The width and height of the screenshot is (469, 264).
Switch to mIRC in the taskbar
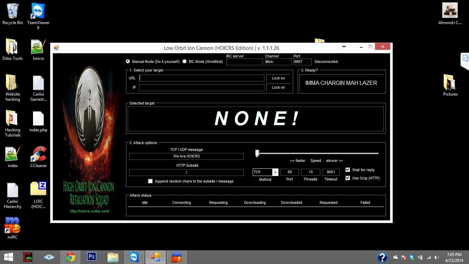point(177,257)
